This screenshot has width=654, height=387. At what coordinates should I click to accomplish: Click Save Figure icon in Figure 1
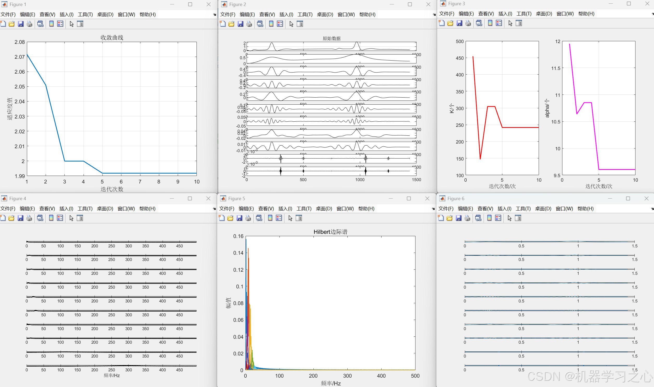point(21,24)
